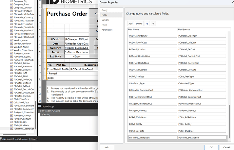The image size is (234, 150).
Task: Click the field icon beside PurTerms_Description
Action: [x=12, y=129]
